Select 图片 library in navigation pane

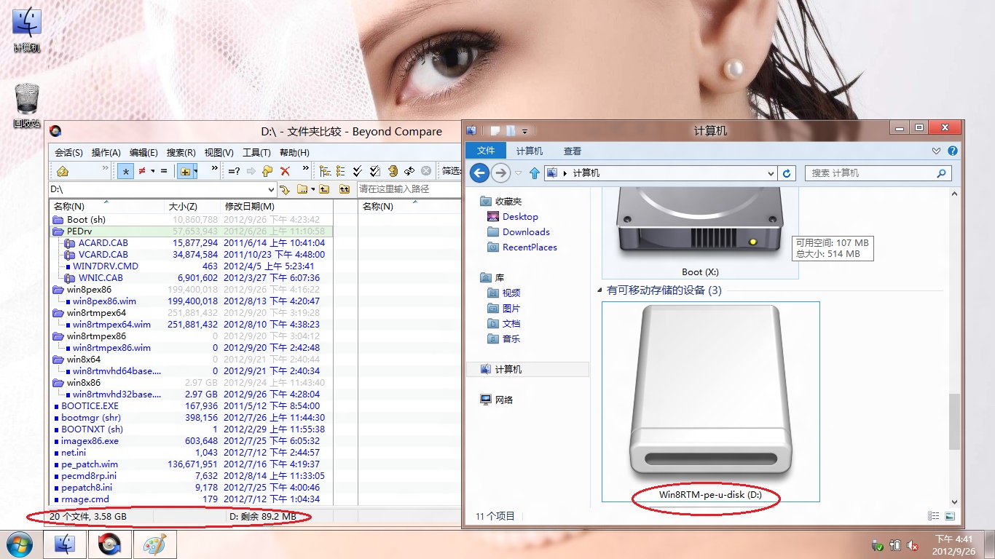[x=511, y=308]
